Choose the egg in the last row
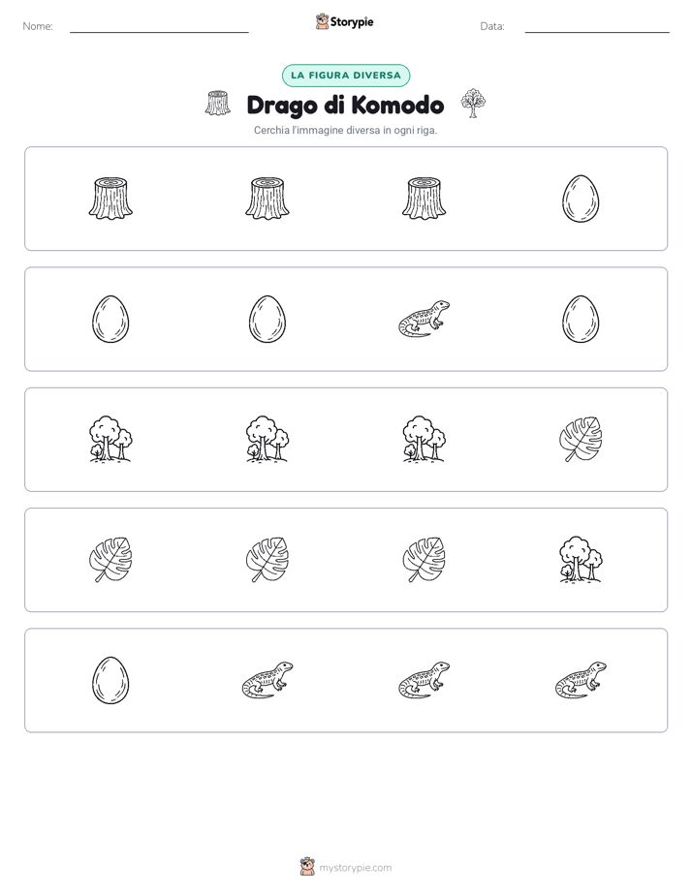 click(110, 680)
